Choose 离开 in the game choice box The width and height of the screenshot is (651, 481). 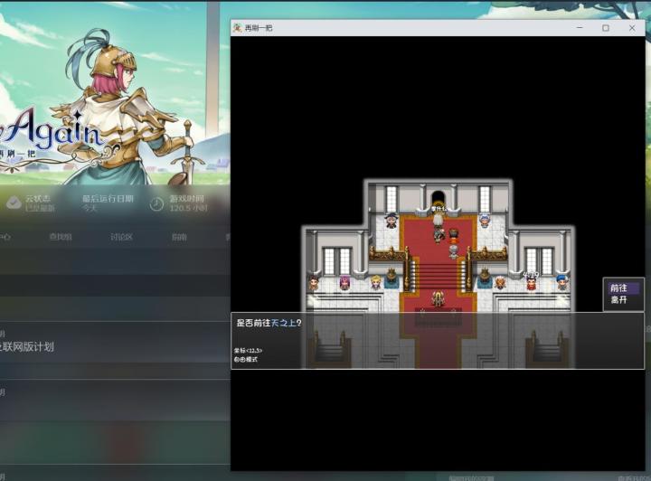tap(618, 299)
